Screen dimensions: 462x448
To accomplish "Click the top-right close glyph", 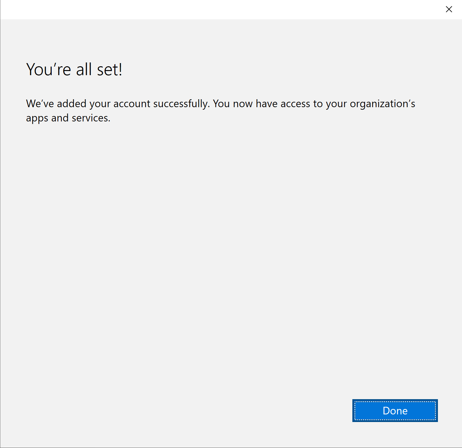I will pos(449,9).
